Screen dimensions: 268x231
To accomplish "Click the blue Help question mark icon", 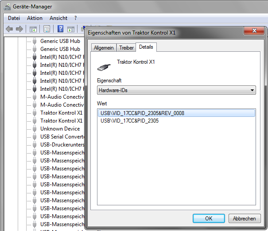I will 61,29.
